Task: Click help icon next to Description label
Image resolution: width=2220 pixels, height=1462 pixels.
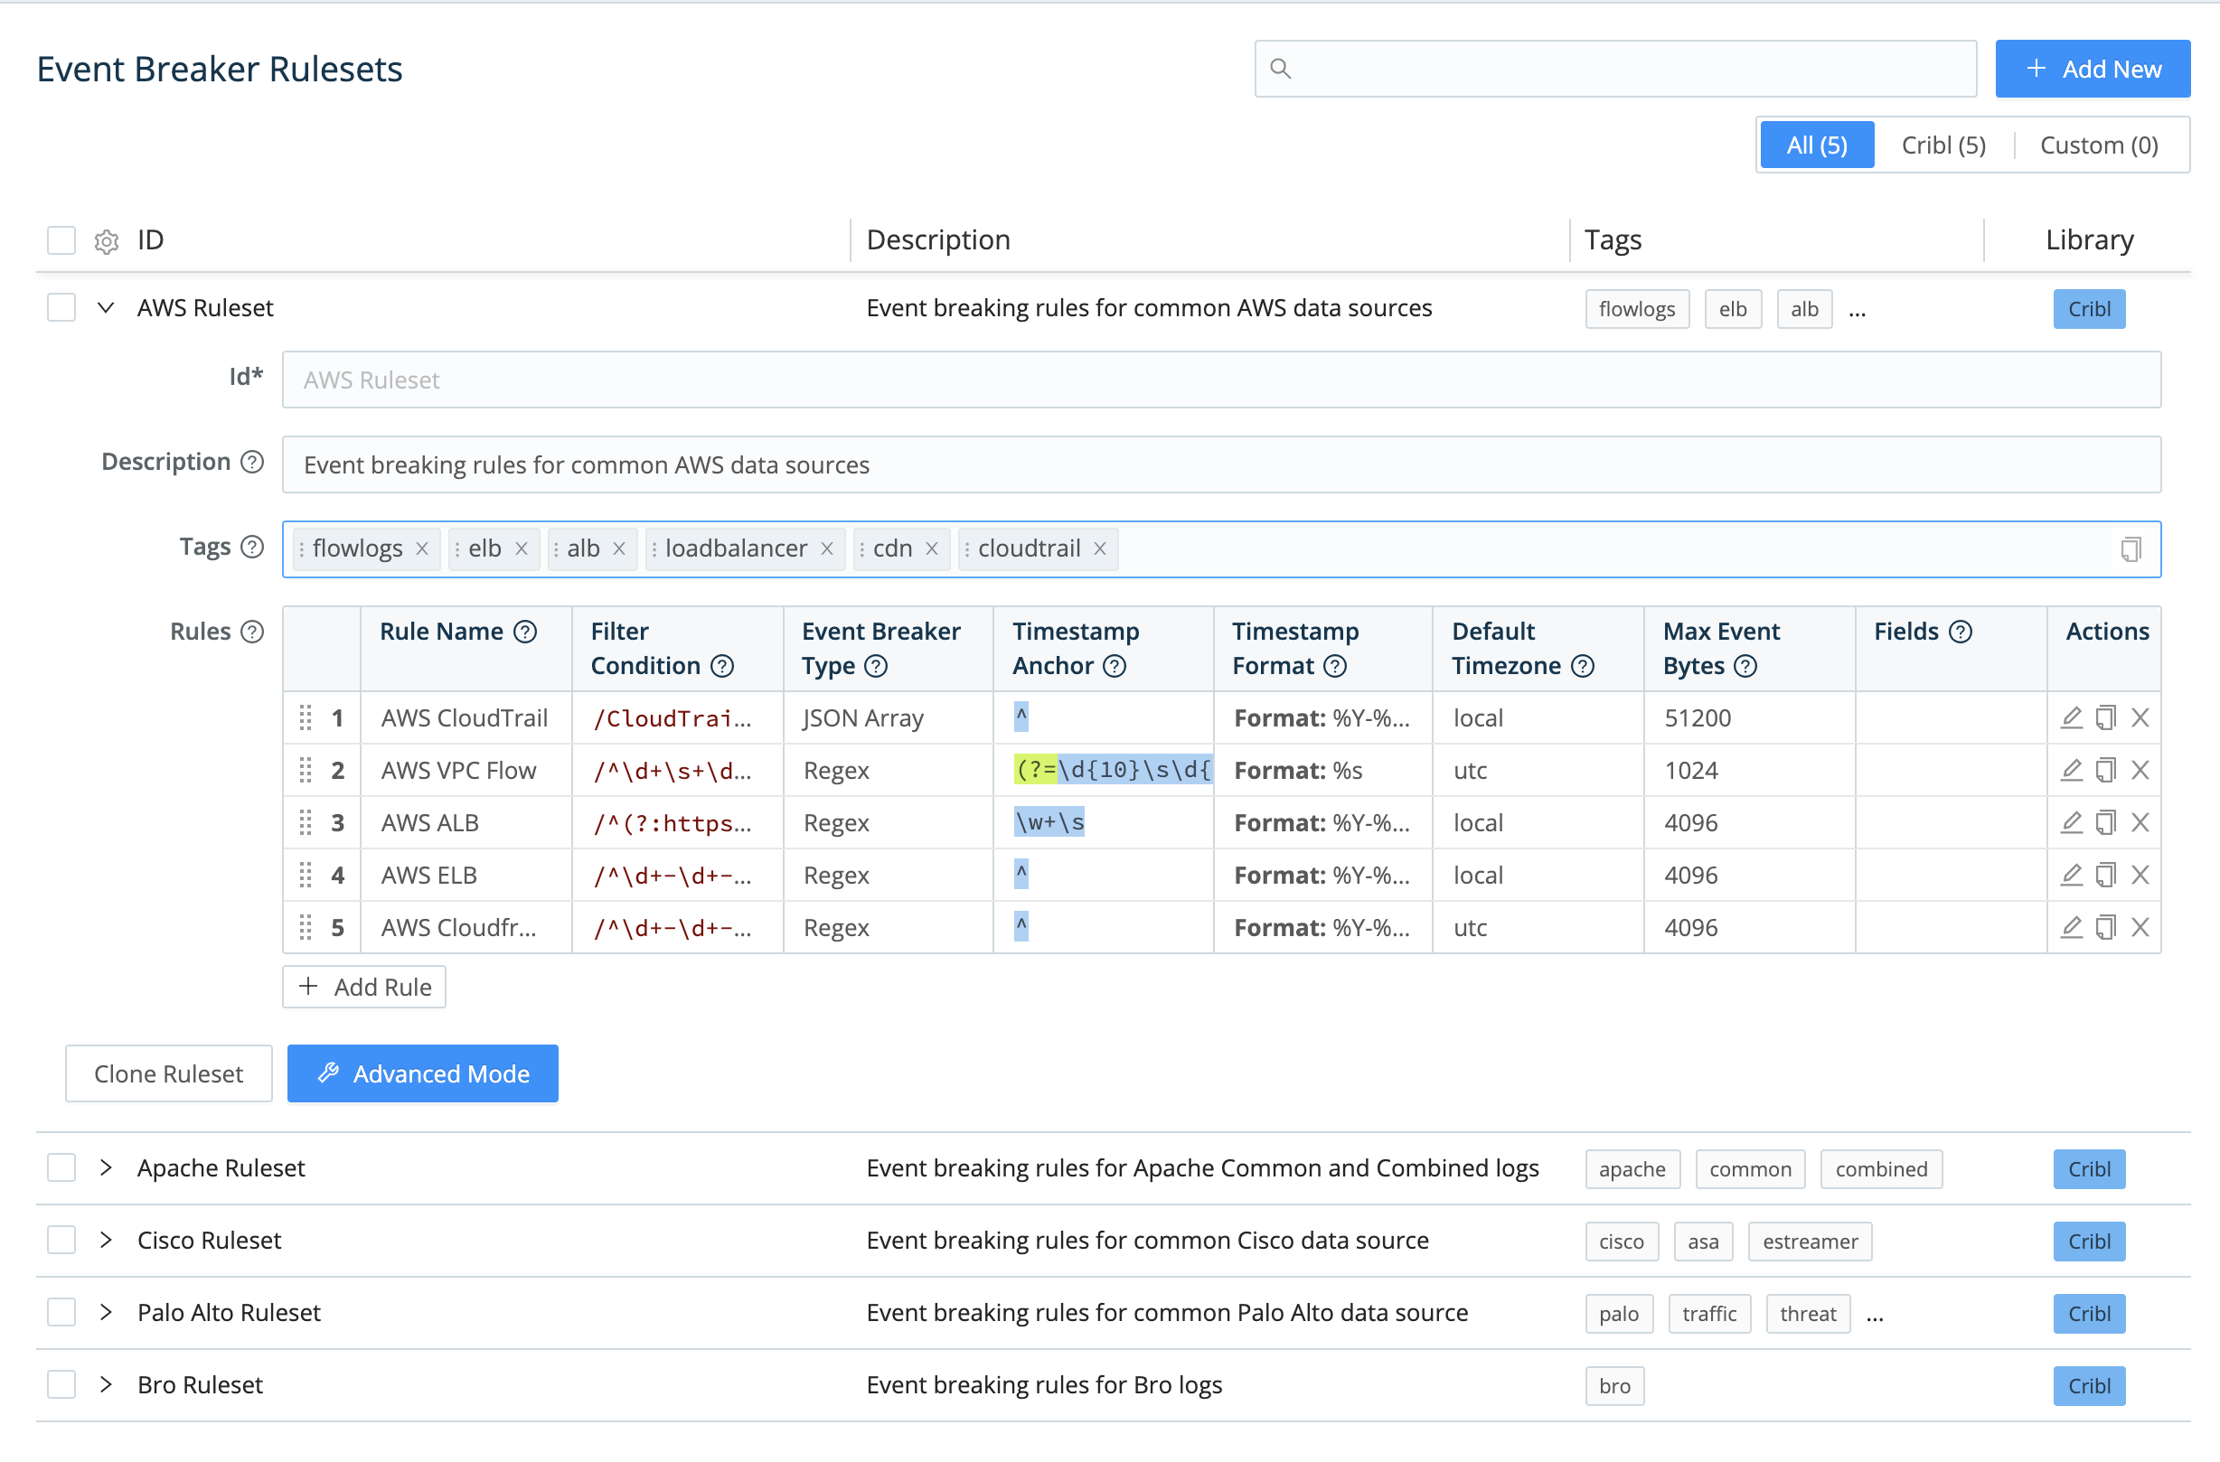Action: (252, 463)
